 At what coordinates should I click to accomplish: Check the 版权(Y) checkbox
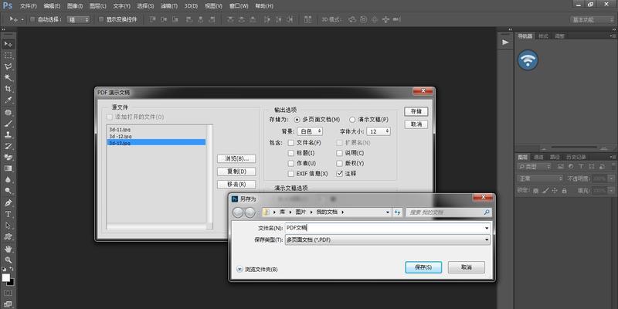click(x=339, y=163)
